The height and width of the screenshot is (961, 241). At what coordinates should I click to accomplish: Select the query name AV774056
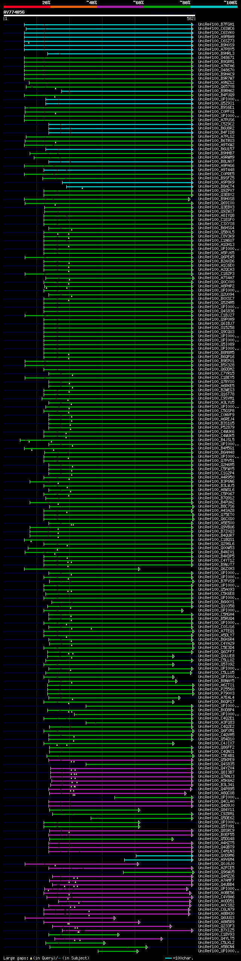pos(14,12)
